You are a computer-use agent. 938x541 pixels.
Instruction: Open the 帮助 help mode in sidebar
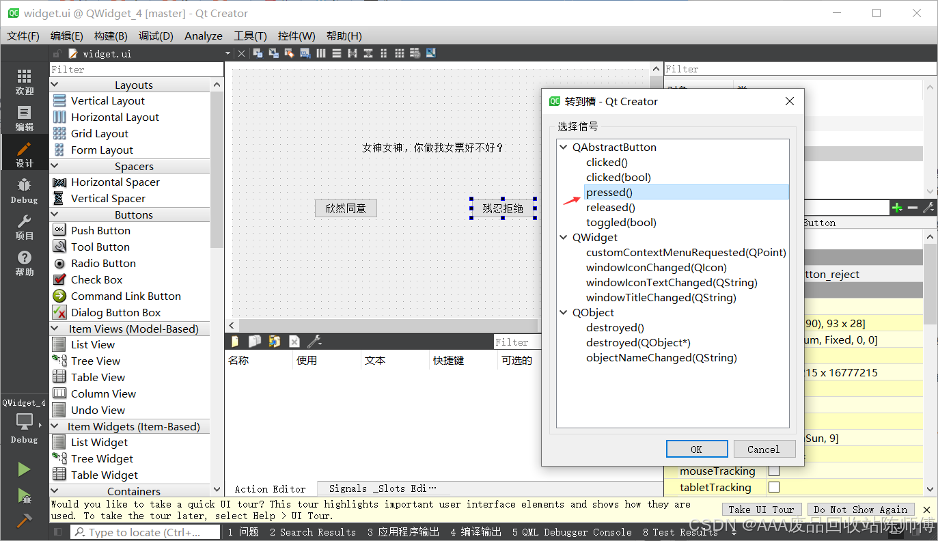pos(24,263)
